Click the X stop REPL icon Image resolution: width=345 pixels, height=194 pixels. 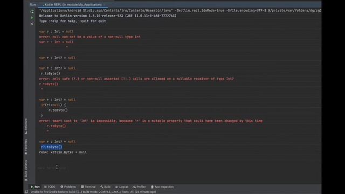click(x=32, y=24)
